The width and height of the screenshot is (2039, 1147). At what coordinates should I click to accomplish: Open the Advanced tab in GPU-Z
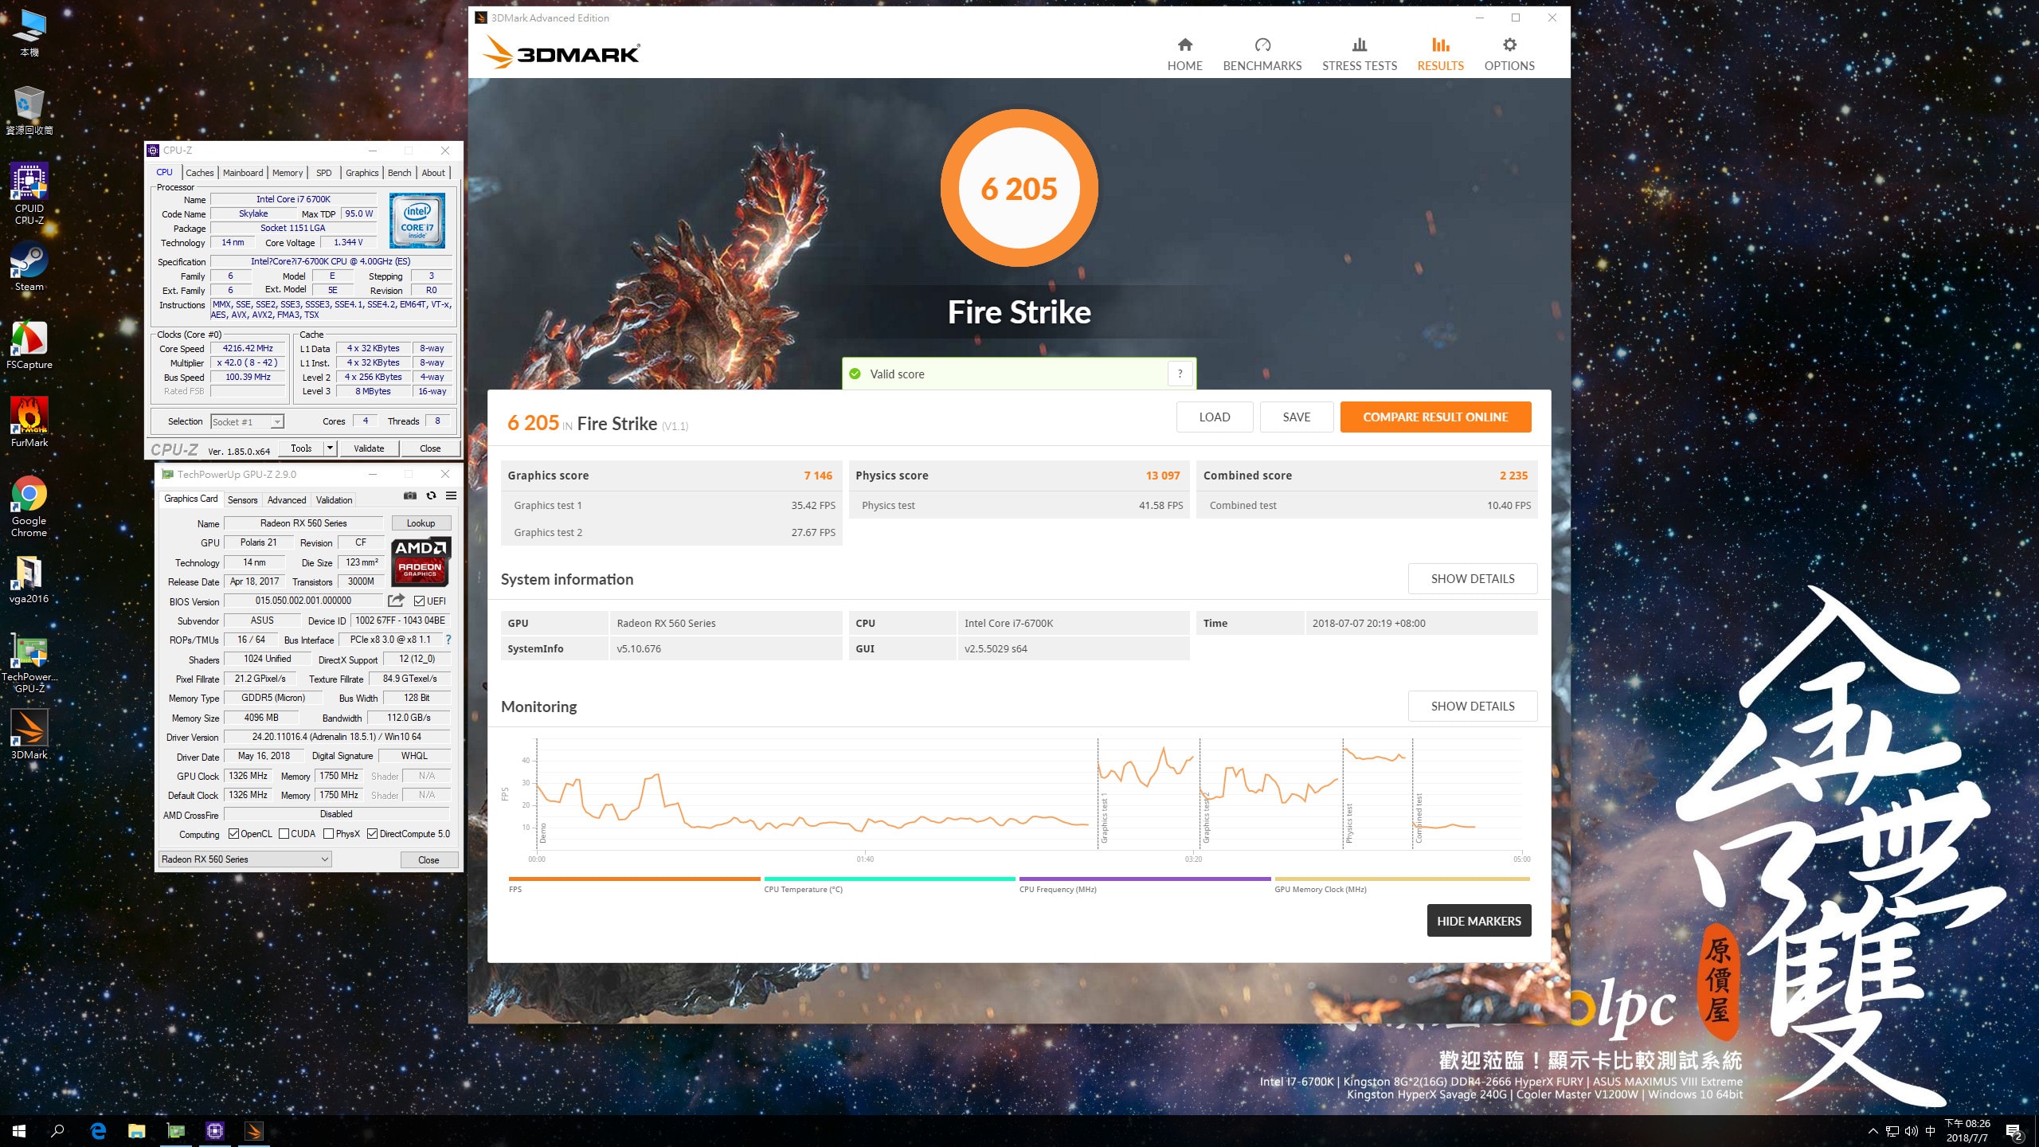pos(287,500)
